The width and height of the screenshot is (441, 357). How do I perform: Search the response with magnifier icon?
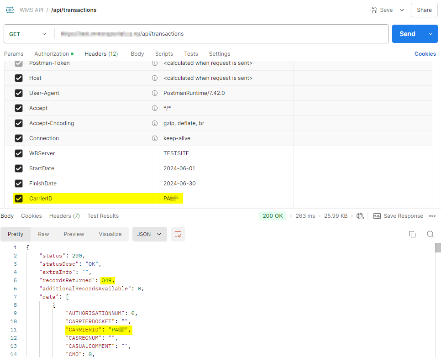tap(430, 234)
